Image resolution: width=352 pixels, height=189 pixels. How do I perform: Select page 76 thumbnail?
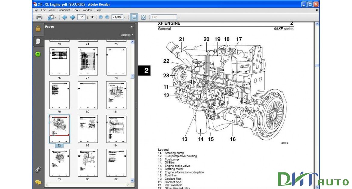[59, 61]
